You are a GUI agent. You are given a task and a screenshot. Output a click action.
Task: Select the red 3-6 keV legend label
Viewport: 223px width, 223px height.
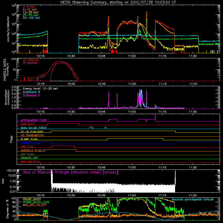(29, 7)
